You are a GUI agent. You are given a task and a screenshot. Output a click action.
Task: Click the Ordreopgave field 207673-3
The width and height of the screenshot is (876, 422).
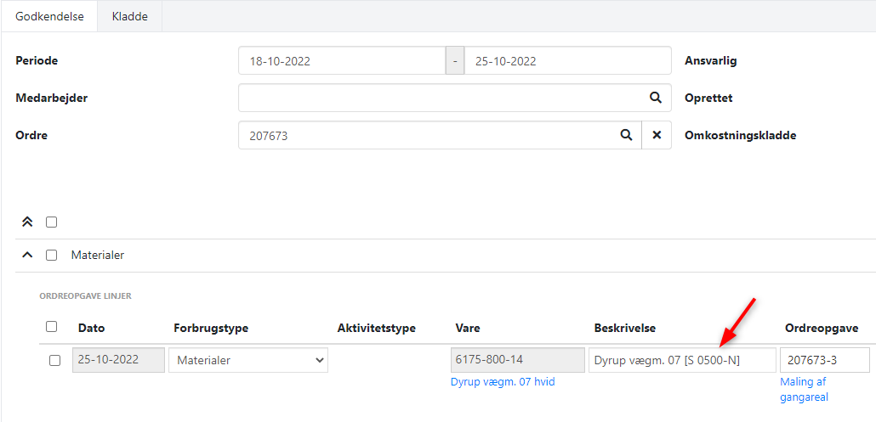(824, 360)
